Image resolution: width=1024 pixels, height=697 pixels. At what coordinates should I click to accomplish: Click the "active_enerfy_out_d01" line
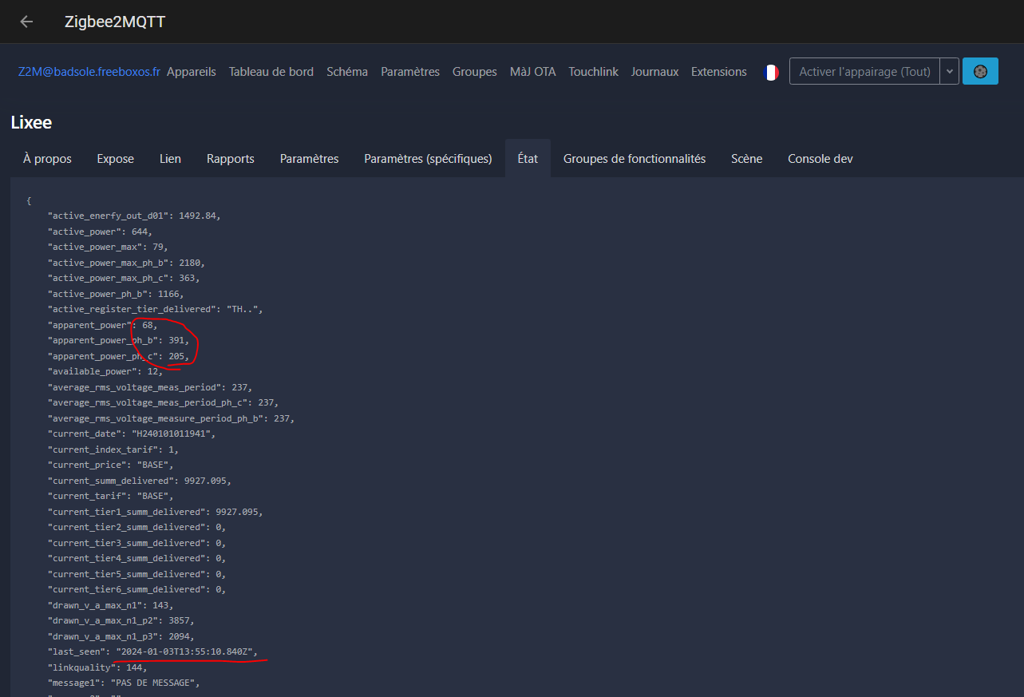point(134,216)
